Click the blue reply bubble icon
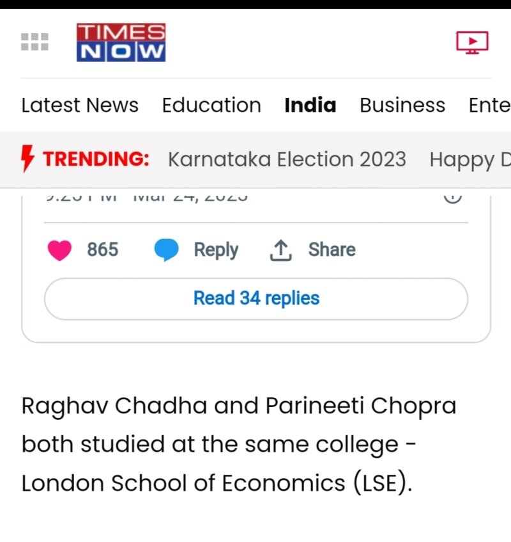This screenshot has width=511, height=542. click(x=166, y=250)
